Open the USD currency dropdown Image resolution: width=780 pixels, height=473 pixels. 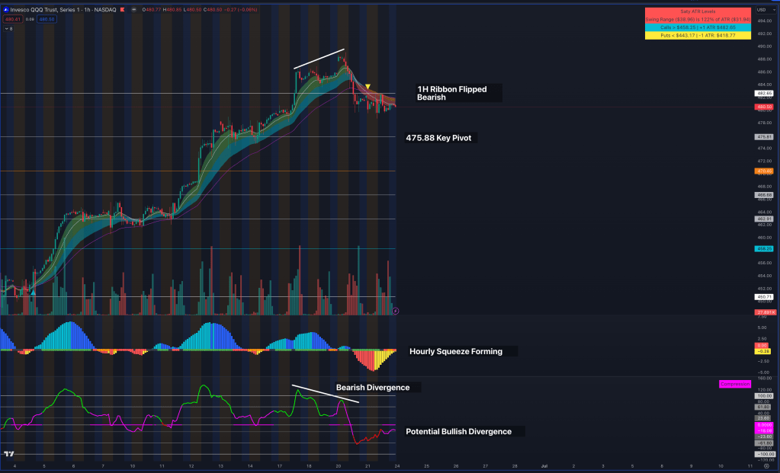[x=761, y=9]
